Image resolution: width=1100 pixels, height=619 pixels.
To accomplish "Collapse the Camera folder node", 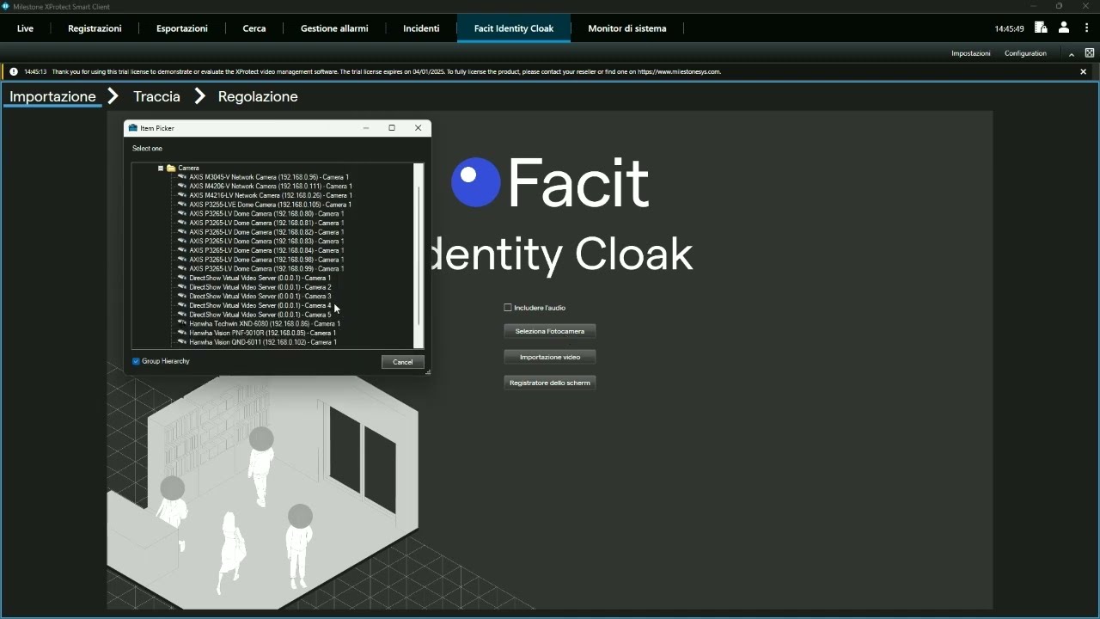I will (x=161, y=169).
